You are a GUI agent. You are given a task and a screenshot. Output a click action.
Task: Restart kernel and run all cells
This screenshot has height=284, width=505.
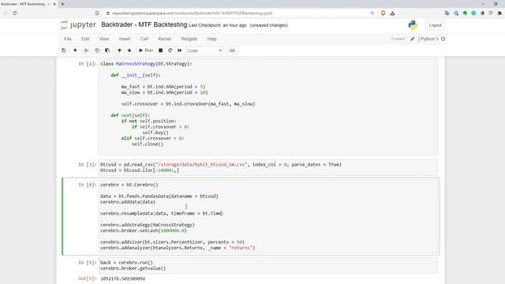click(180, 50)
